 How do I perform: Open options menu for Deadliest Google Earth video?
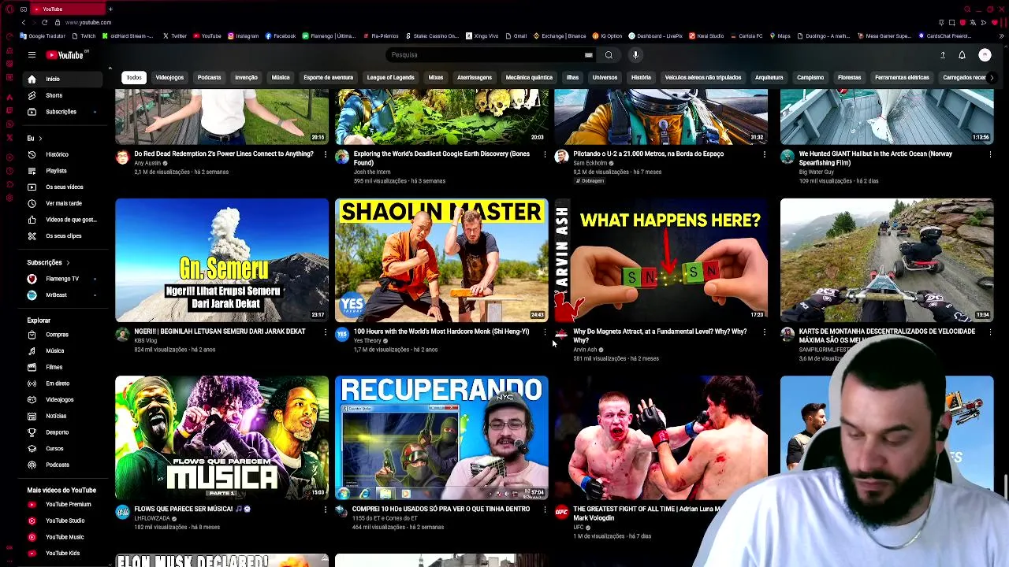coord(544,154)
